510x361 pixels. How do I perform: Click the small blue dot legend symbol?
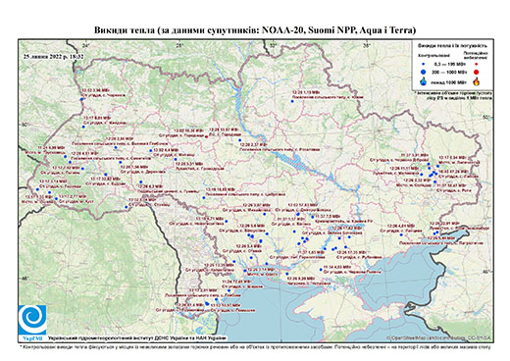[x=424, y=65]
